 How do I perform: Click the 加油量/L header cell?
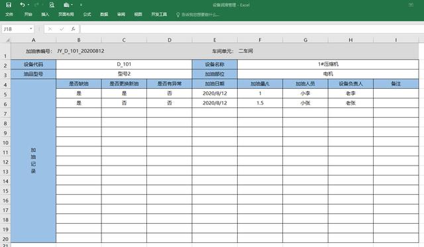[260, 84]
